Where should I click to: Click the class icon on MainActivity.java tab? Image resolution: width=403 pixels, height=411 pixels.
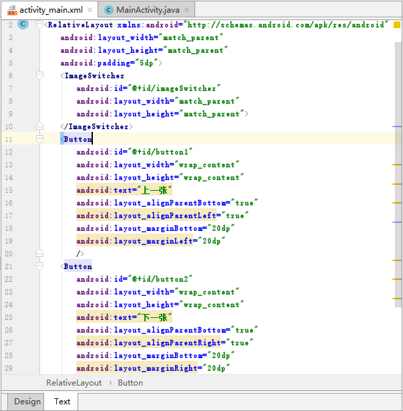[x=108, y=10]
